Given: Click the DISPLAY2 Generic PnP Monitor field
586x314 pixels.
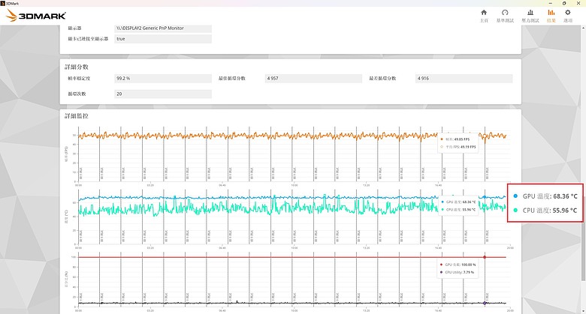Looking at the screenshot, I should tap(163, 28).
